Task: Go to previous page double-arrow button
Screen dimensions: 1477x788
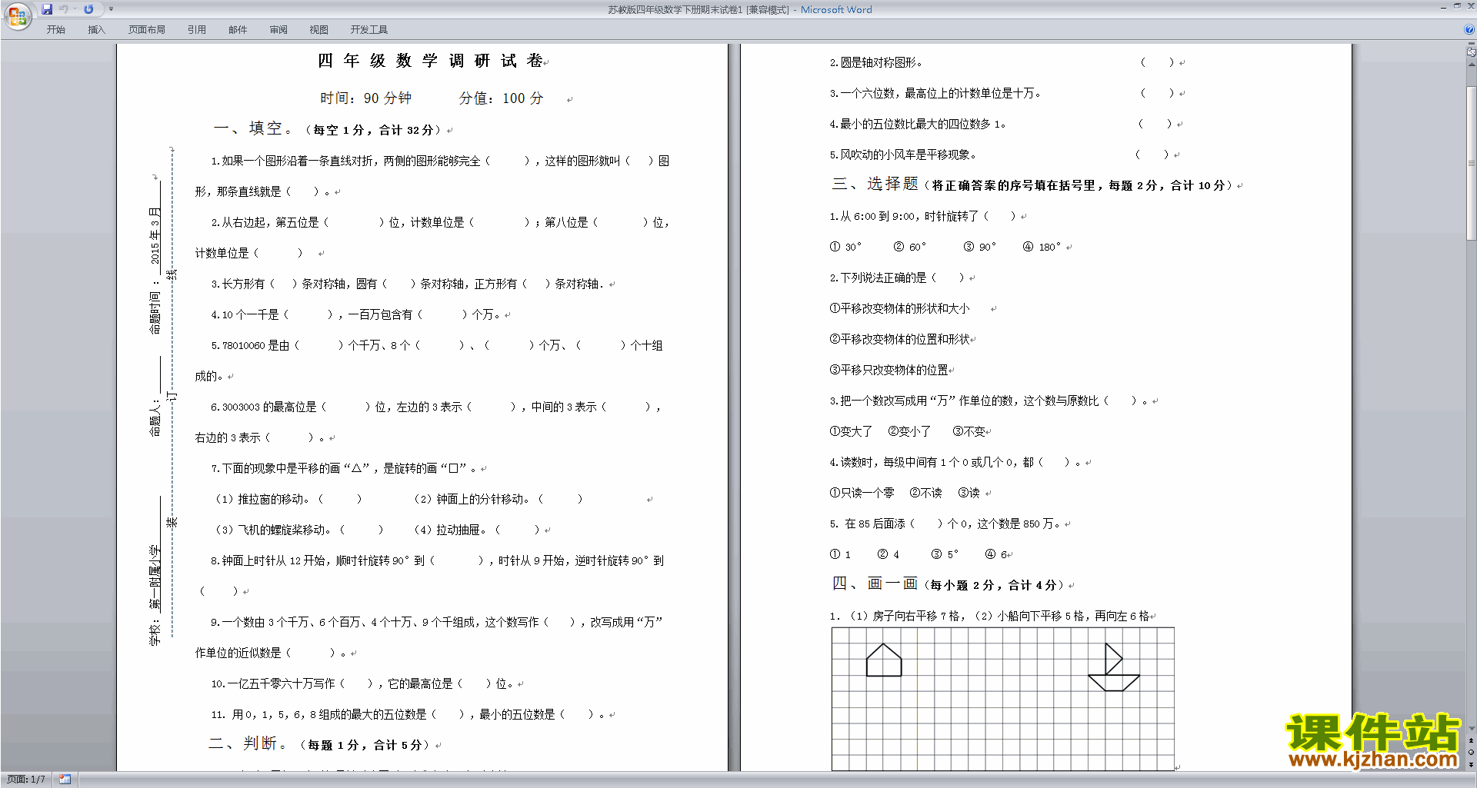Action: (1471, 741)
